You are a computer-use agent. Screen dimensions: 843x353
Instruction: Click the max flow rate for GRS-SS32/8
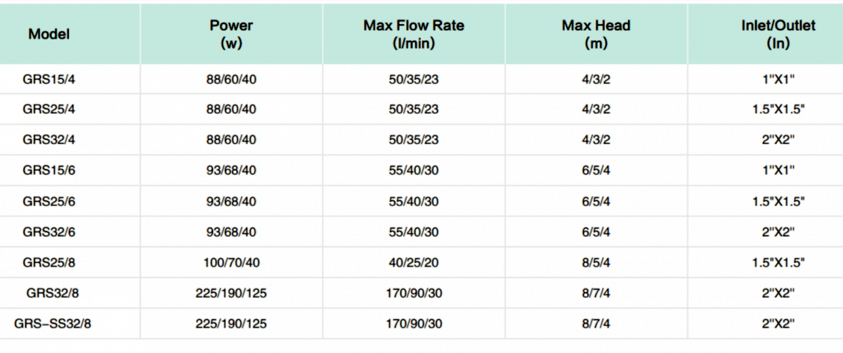[x=414, y=323]
